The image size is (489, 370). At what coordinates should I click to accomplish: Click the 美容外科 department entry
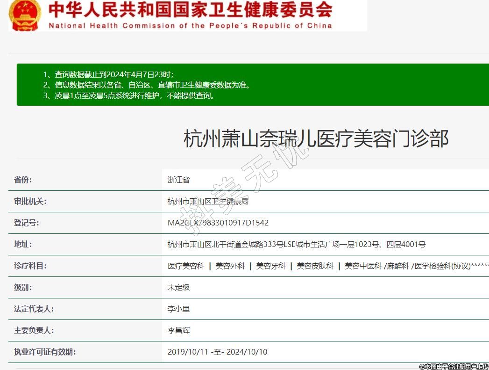point(230,266)
